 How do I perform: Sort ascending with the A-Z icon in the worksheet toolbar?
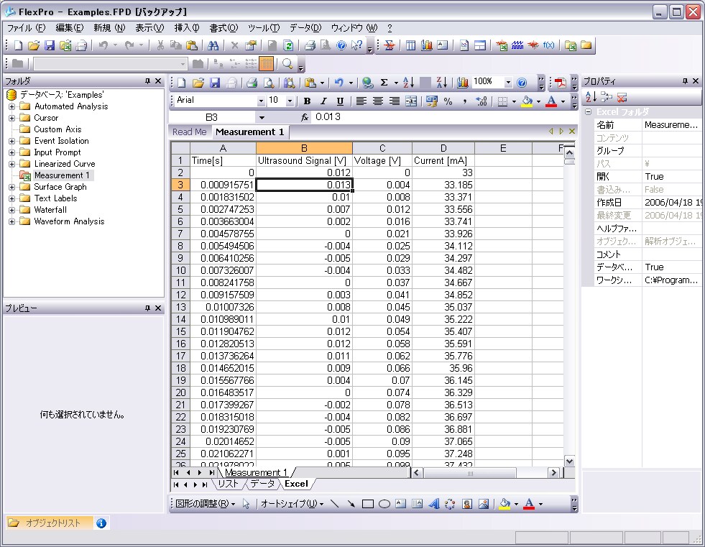point(408,83)
